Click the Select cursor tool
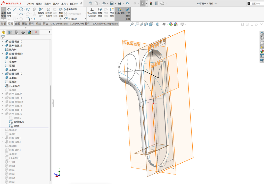264x184 pixels. (x=143, y=3)
